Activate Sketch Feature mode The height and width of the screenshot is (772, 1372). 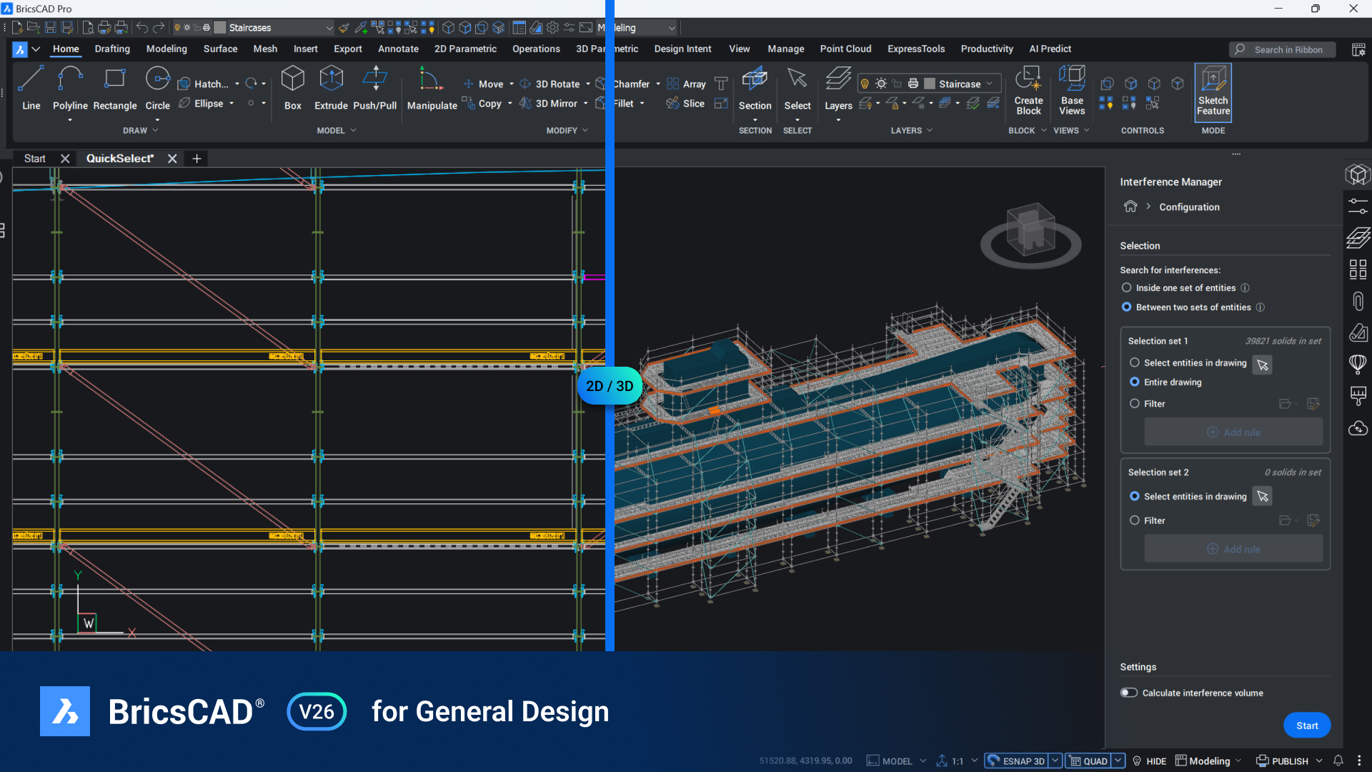tap(1213, 91)
